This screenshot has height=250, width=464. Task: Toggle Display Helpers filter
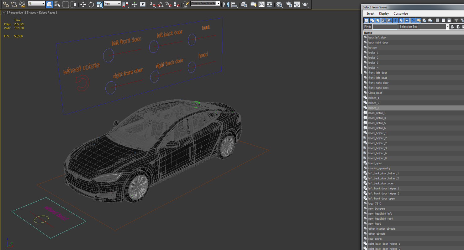tap(389, 20)
